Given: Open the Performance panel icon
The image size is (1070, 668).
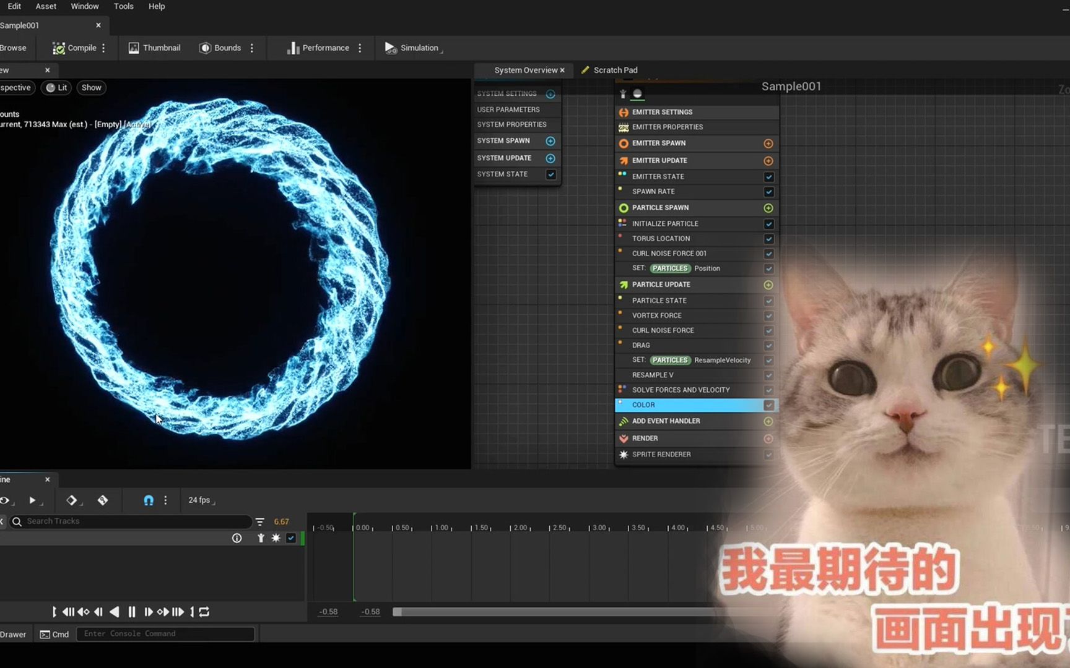Looking at the screenshot, I should coord(292,48).
